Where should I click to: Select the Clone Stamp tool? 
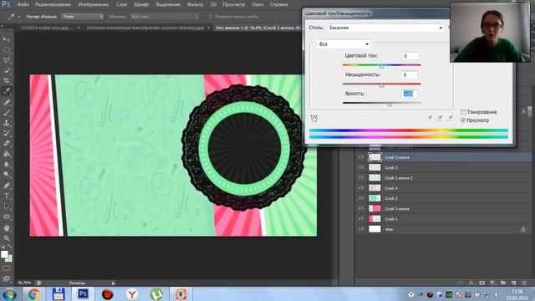pyautogui.click(x=7, y=123)
